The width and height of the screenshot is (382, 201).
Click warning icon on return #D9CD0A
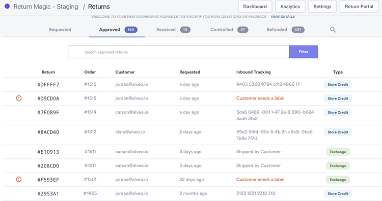click(x=19, y=98)
